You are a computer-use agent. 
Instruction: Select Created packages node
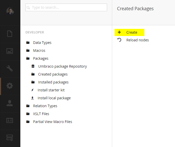pyautogui.click(x=53, y=74)
